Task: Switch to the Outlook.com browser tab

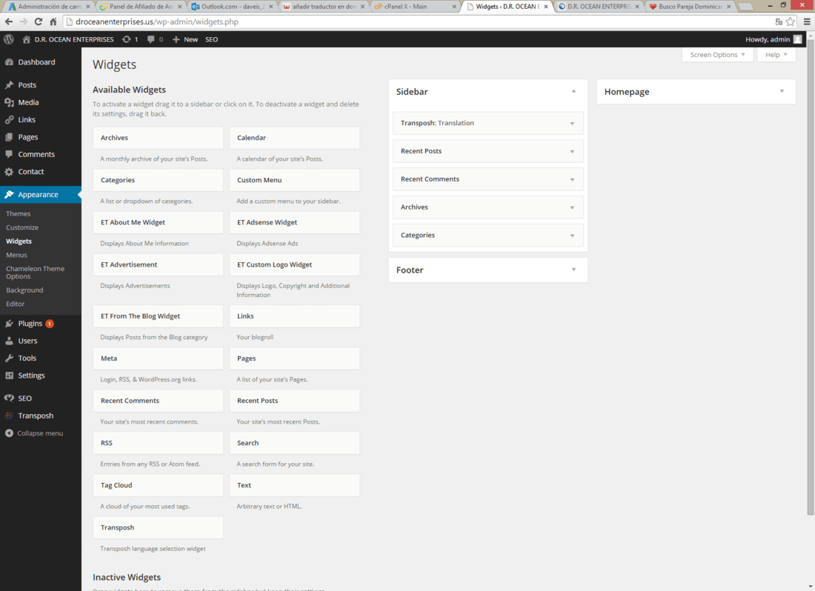Action: [230, 7]
